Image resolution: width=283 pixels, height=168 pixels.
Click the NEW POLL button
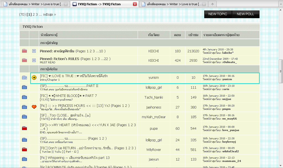pyautogui.click(x=245, y=14)
